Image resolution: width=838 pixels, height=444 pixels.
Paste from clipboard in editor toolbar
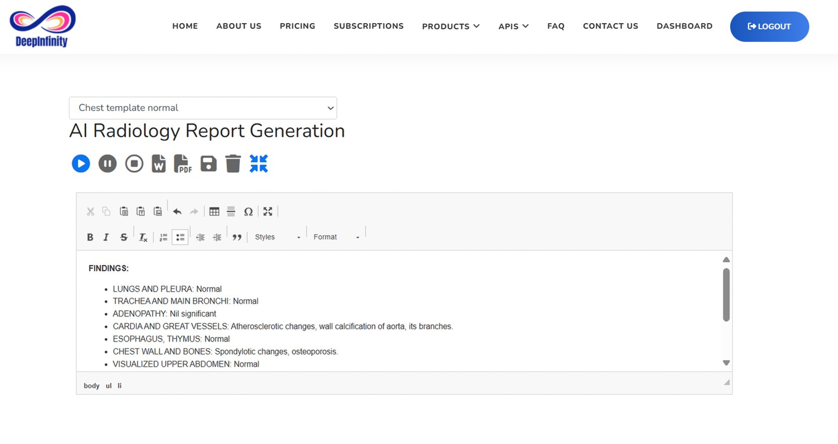click(x=124, y=211)
